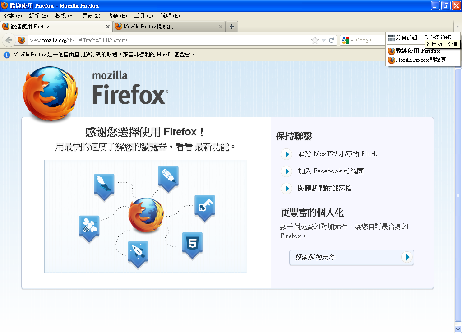The height and width of the screenshot is (333, 462).
Task: Click the key security icon
Action: (205, 208)
